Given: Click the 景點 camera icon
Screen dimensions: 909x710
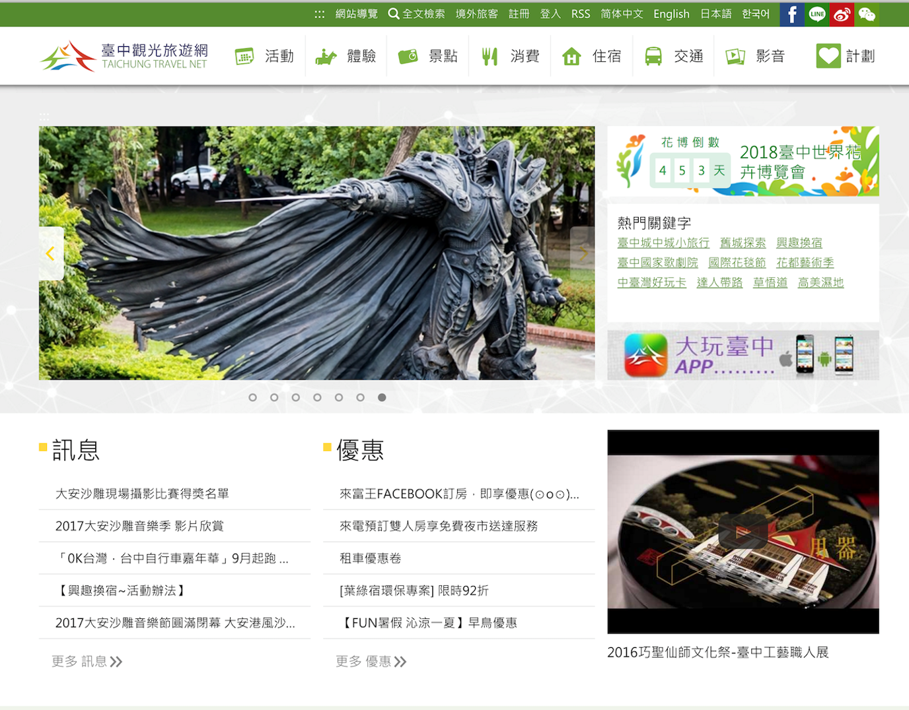Looking at the screenshot, I should click(x=408, y=57).
